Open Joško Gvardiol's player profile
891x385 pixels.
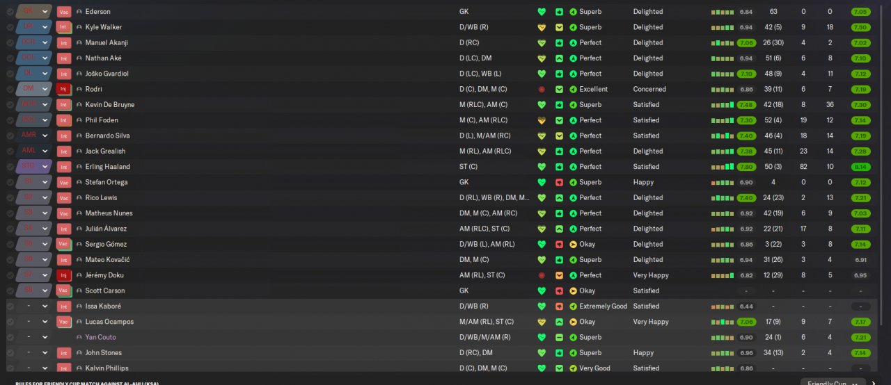click(x=107, y=74)
